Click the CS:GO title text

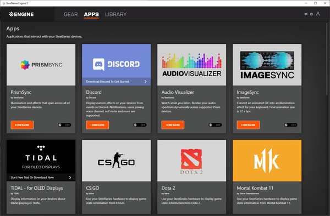tap(92, 188)
